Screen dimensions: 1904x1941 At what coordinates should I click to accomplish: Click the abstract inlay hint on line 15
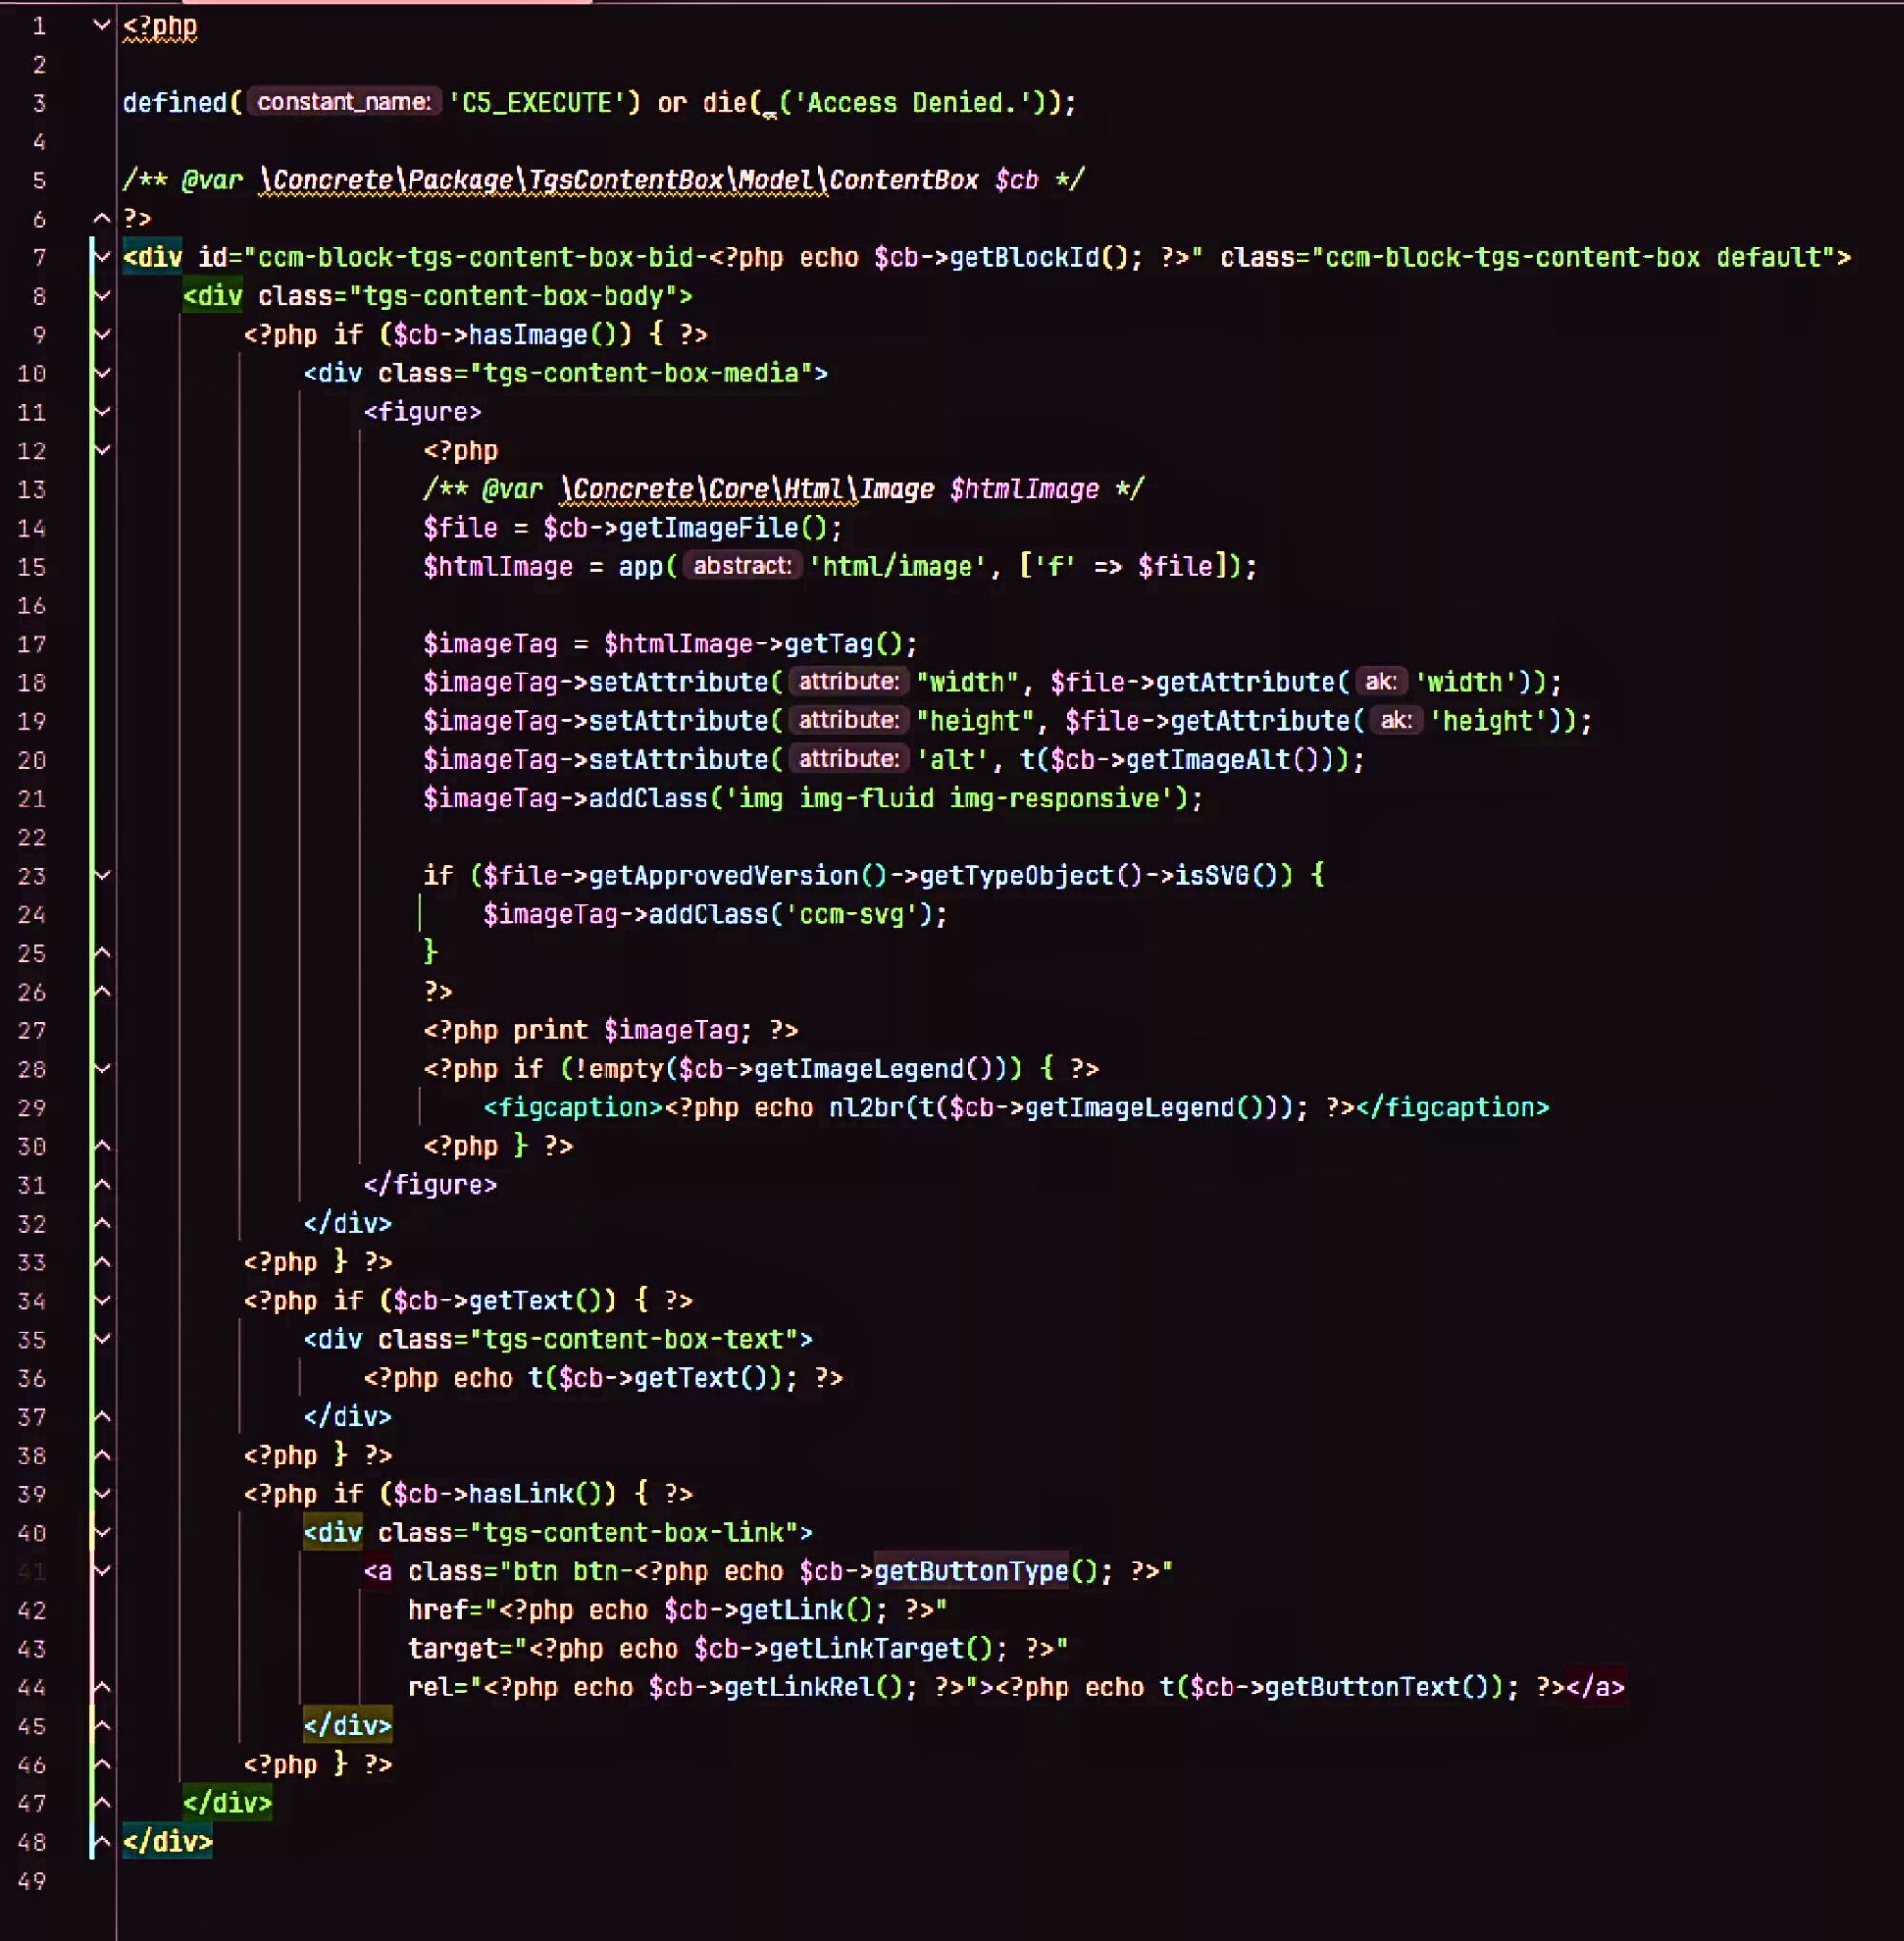coord(741,566)
